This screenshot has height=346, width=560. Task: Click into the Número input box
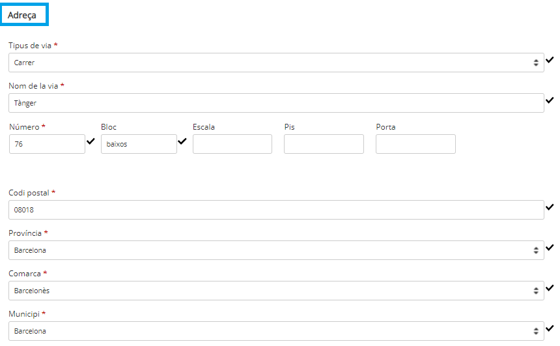[47, 144]
